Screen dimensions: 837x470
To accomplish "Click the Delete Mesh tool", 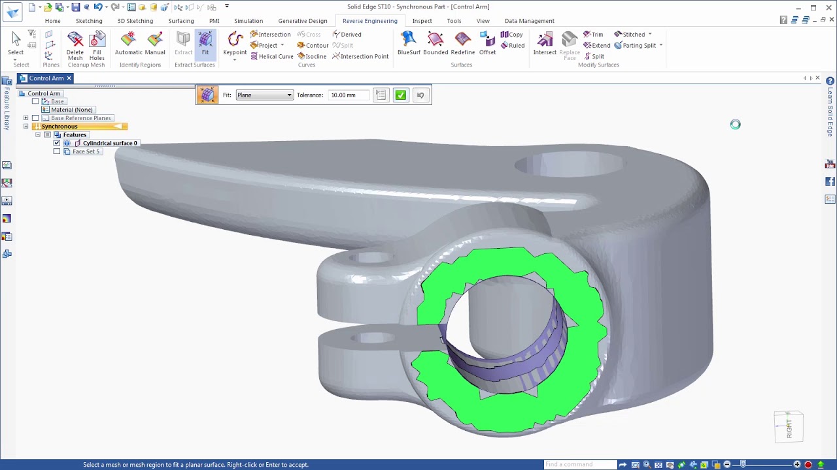I will click(75, 45).
